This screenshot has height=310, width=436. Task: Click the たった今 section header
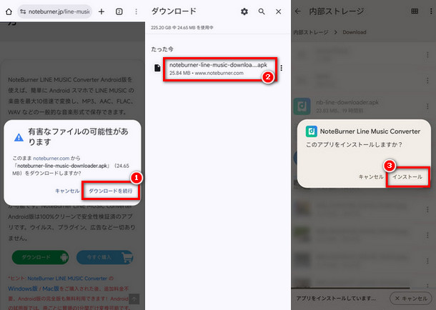pyautogui.click(x=162, y=49)
